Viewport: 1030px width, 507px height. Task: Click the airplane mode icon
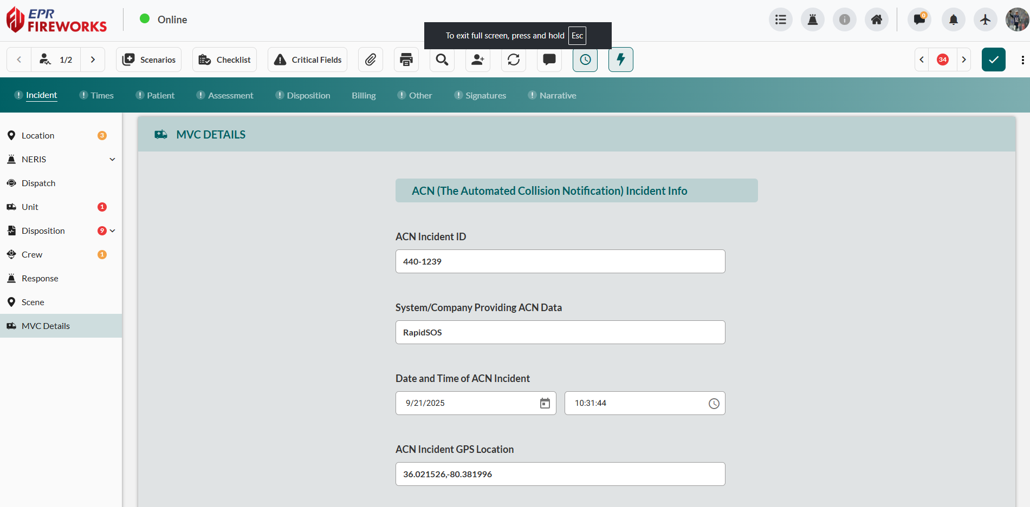(985, 19)
